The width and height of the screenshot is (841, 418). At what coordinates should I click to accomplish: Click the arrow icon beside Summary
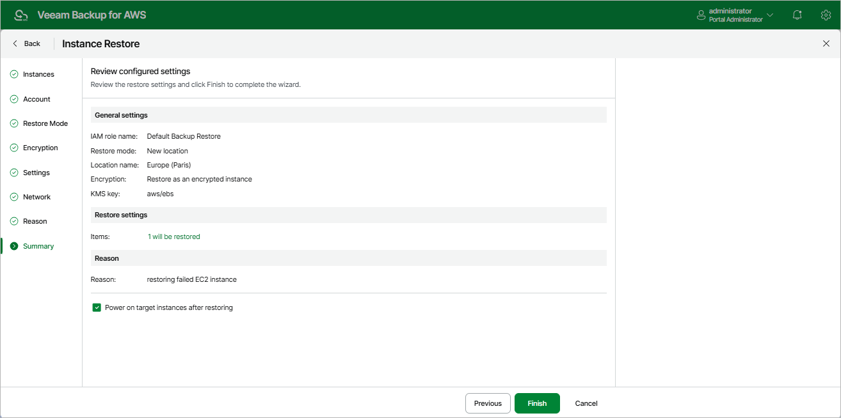[x=14, y=246]
